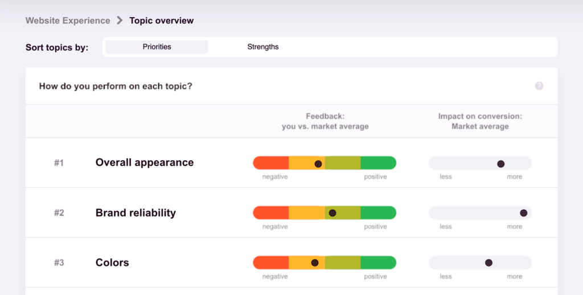Click the Impact on conversion column header
The height and width of the screenshot is (295, 583).
[480, 121]
